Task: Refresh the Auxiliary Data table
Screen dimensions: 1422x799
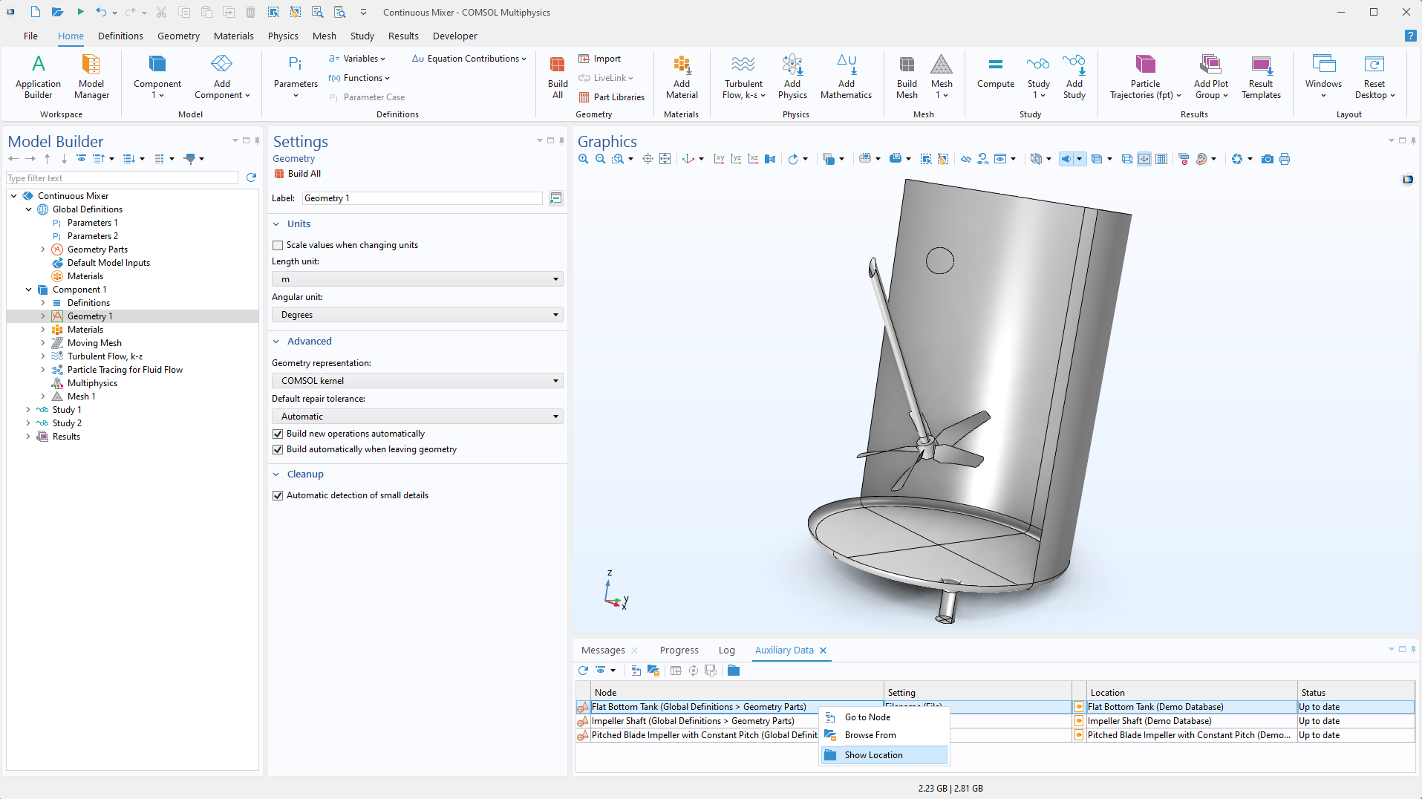Action: [583, 671]
